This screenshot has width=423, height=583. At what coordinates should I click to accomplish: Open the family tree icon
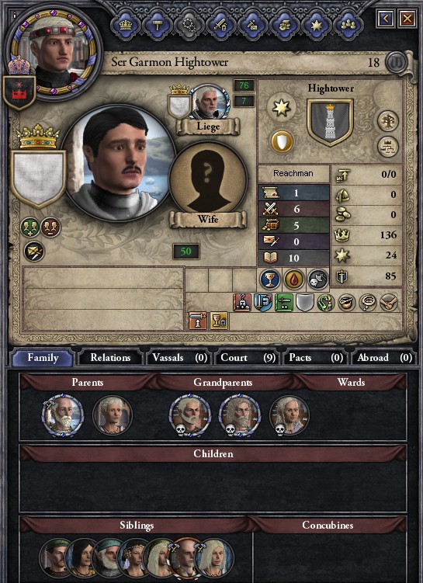pyautogui.click(x=388, y=121)
